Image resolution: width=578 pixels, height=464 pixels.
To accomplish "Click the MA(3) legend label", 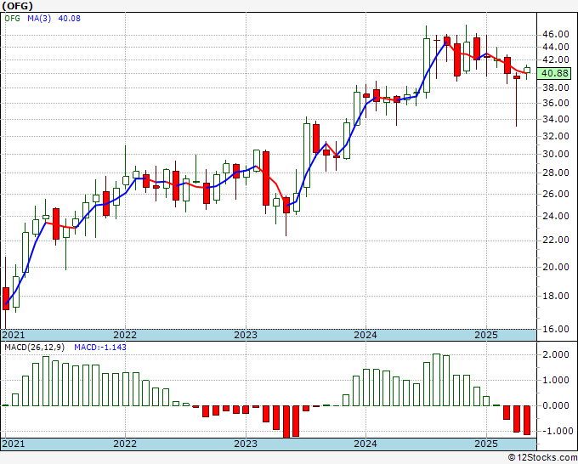I will pyautogui.click(x=39, y=19).
